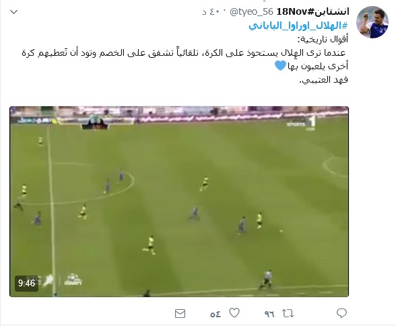Click the scoreboard overlay in the video
The width and height of the screenshot is (396, 326).
[x=95, y=123]
